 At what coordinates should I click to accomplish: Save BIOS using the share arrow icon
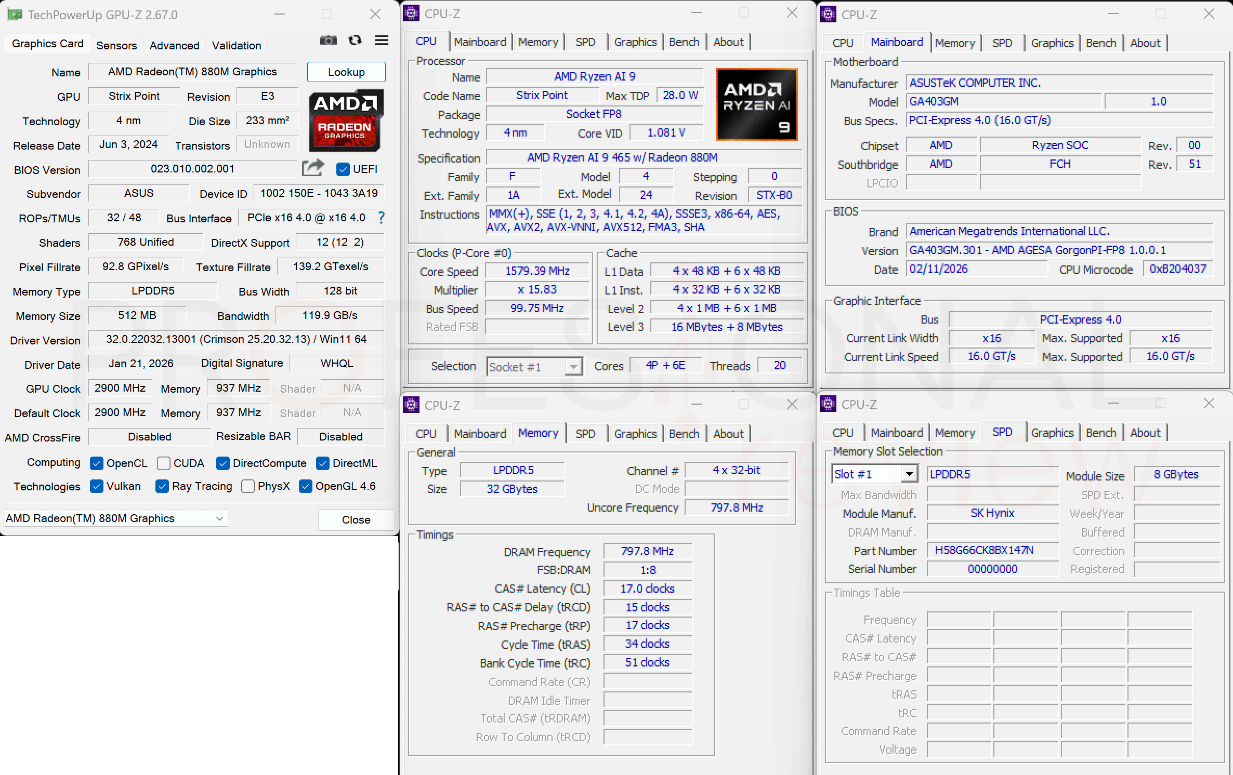click(x=313, y=168)
